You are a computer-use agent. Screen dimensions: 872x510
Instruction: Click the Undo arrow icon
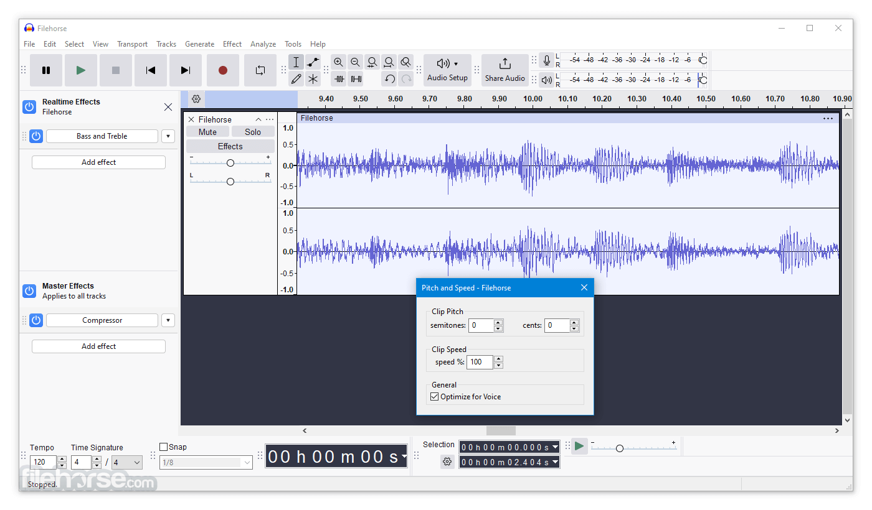389,79
